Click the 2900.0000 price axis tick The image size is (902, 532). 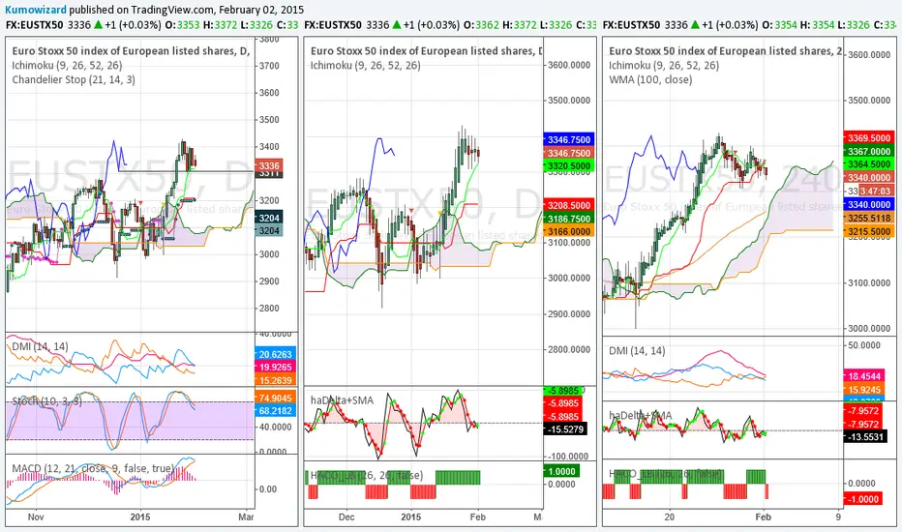click(569, 314)
